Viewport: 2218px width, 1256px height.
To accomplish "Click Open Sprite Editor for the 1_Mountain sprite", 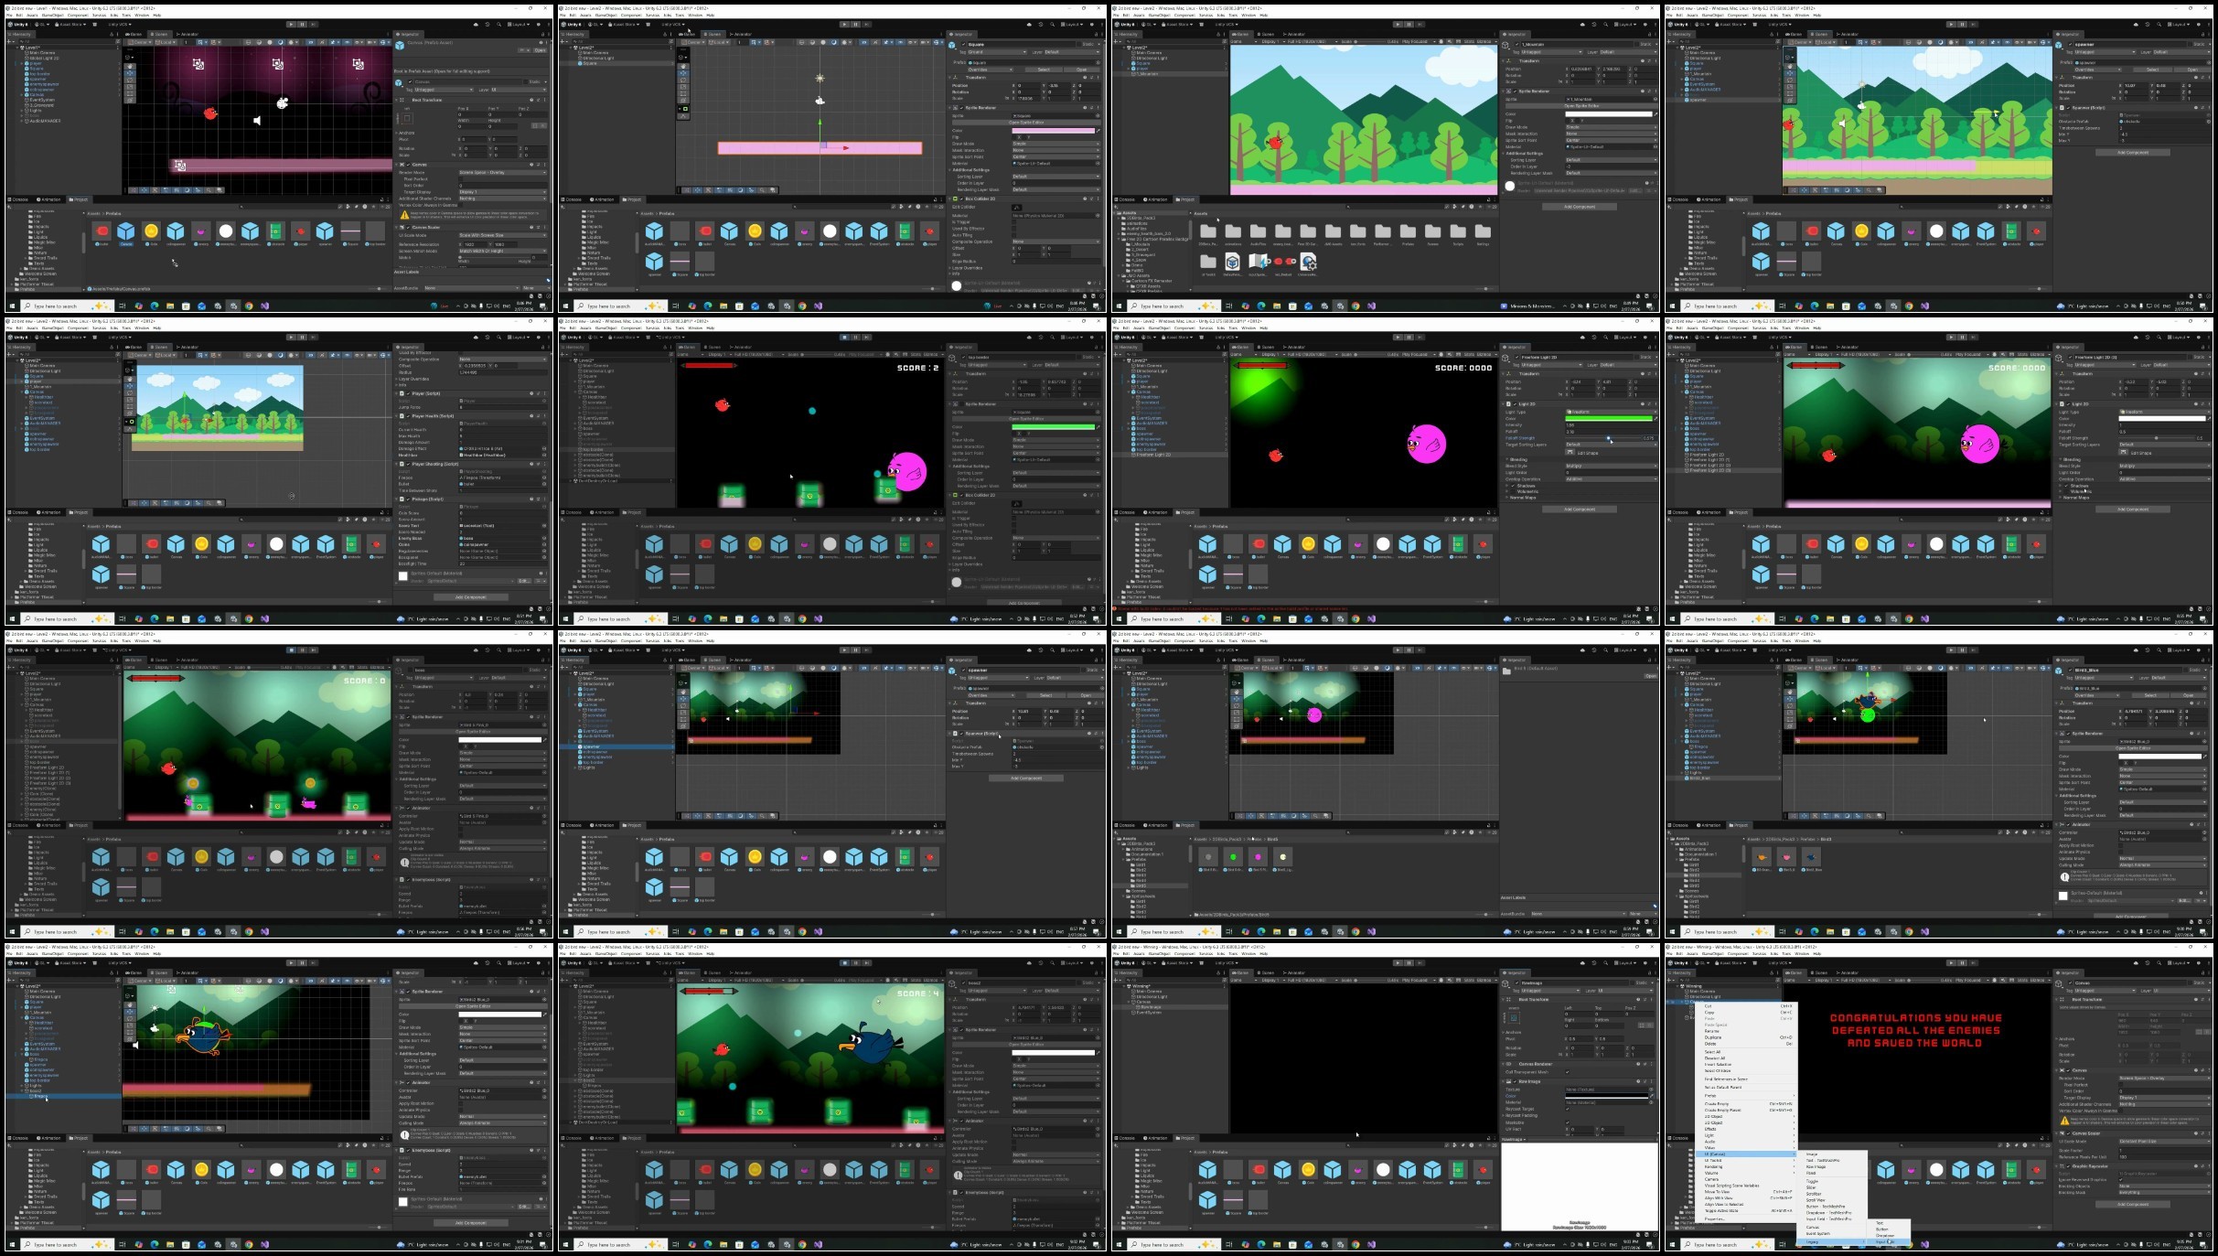I will pos(1581,106).
